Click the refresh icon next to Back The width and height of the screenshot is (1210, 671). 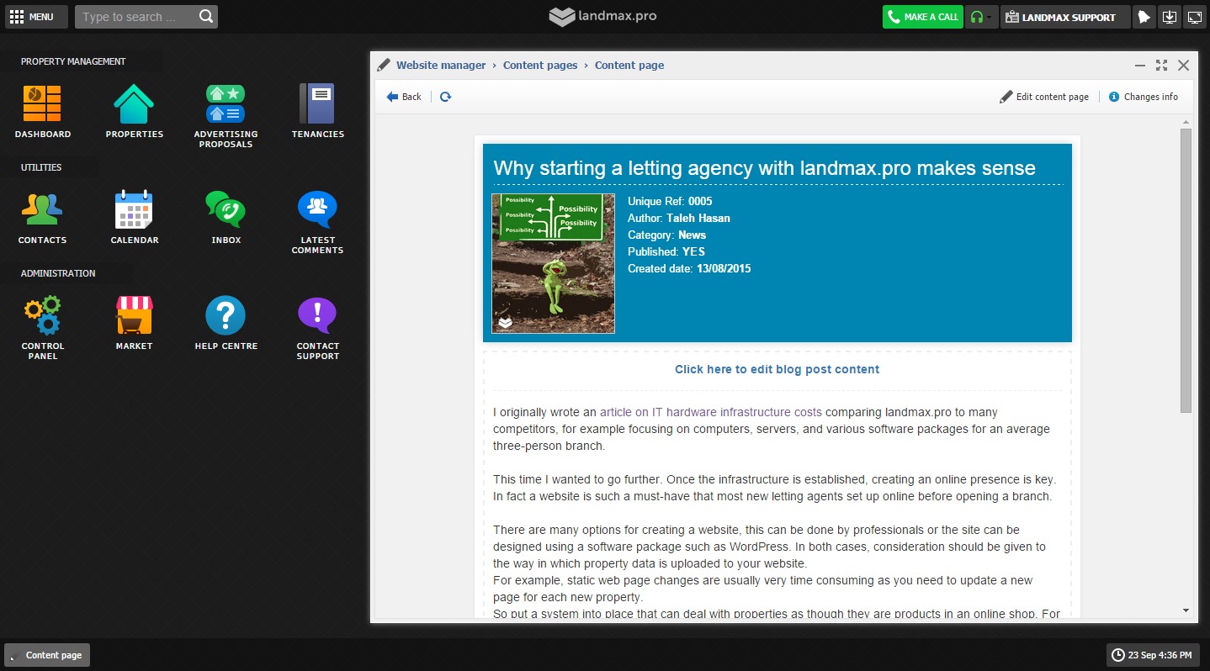point(445,97)
